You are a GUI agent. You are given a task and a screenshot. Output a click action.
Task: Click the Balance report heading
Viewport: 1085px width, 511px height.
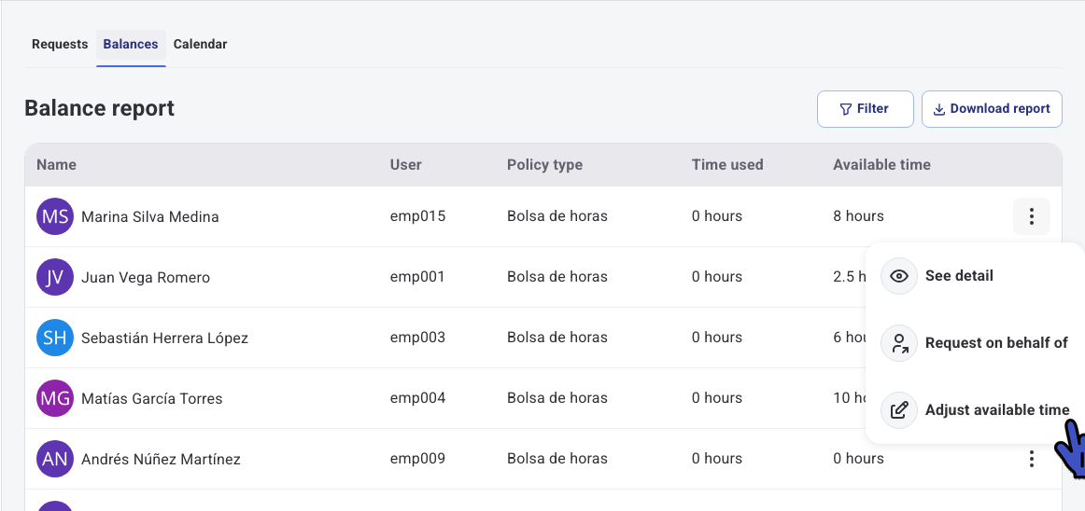coord(100,108)
